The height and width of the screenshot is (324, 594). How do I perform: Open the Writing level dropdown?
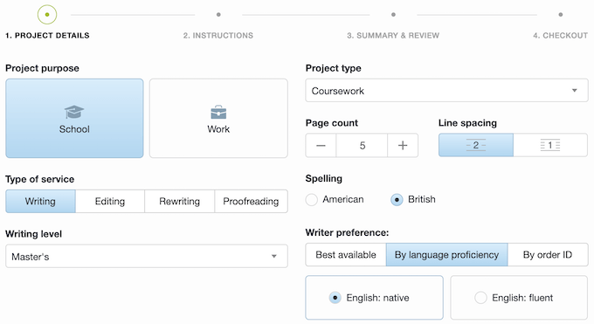click(147, 256)
